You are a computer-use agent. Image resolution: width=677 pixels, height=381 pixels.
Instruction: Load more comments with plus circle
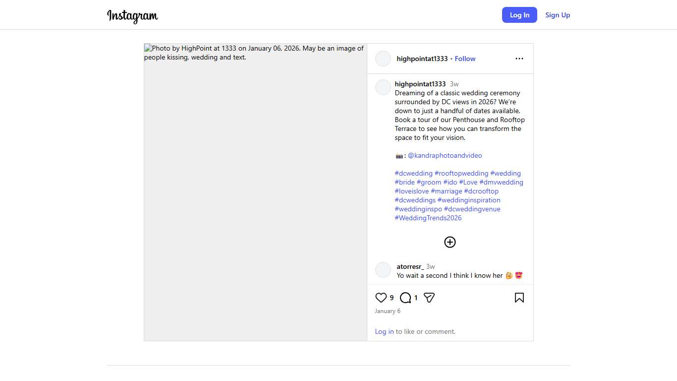point(450,242)
